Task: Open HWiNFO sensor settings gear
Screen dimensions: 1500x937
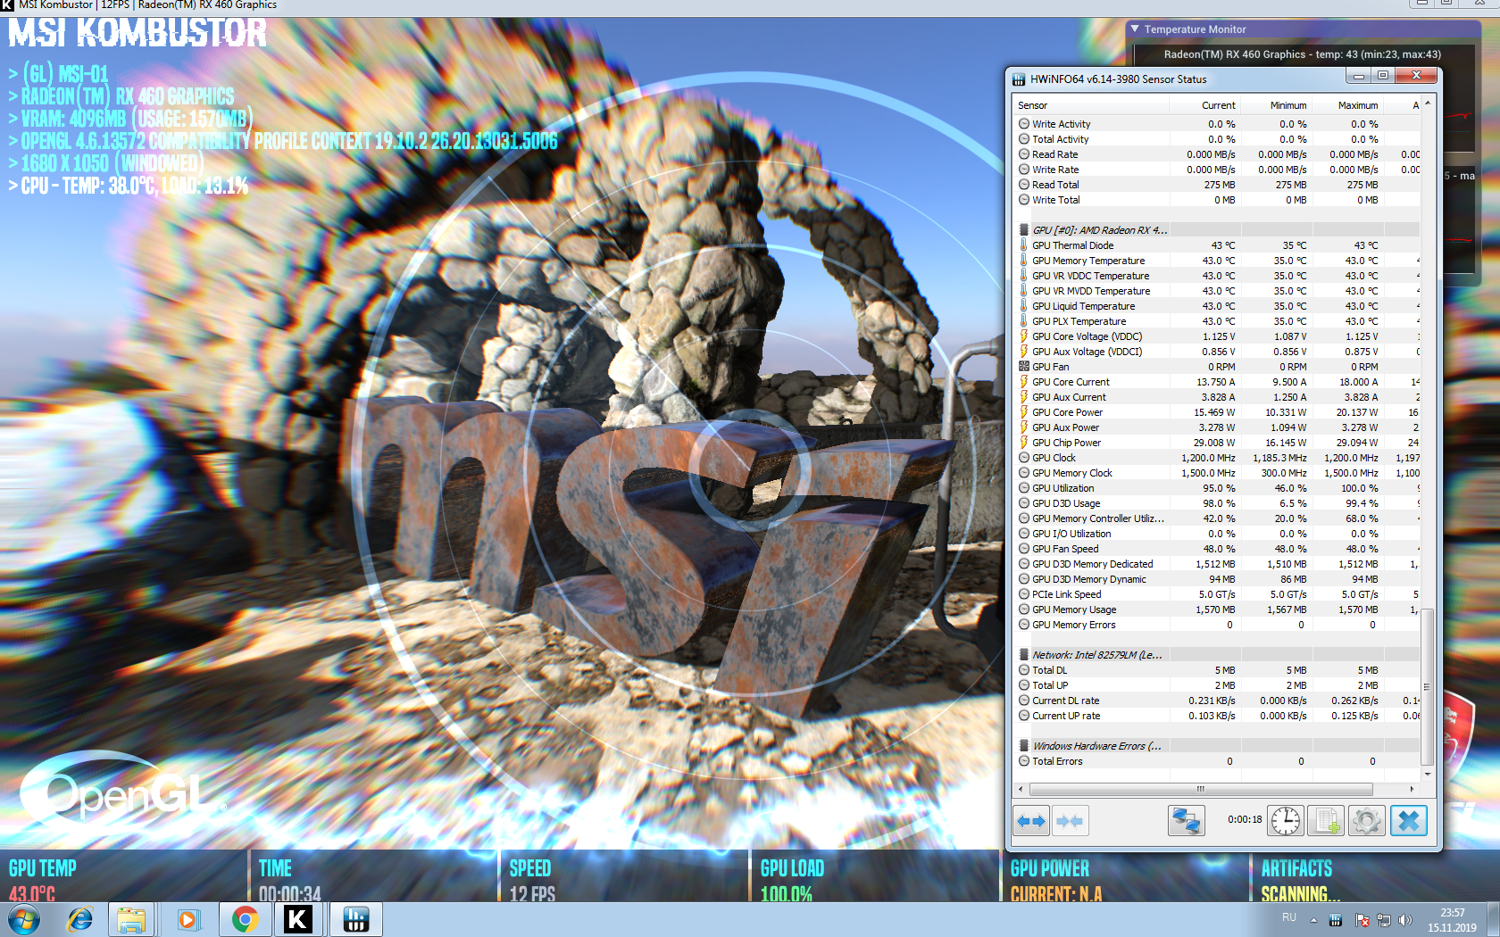Action: point(1366,820)
